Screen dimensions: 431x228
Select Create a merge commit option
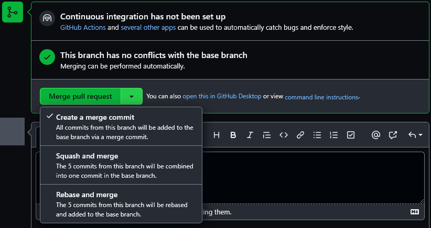(x=121, y=127)
